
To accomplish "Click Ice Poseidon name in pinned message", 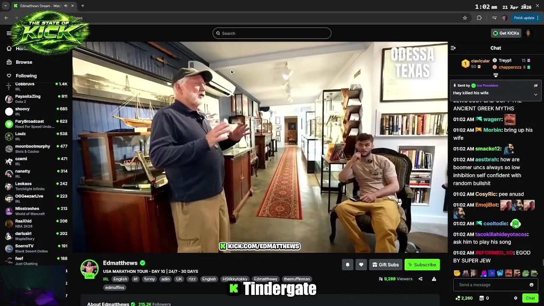I will (487, 85).
